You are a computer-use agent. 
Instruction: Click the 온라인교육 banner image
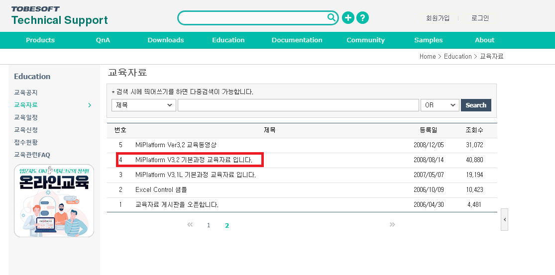[54, 200]
